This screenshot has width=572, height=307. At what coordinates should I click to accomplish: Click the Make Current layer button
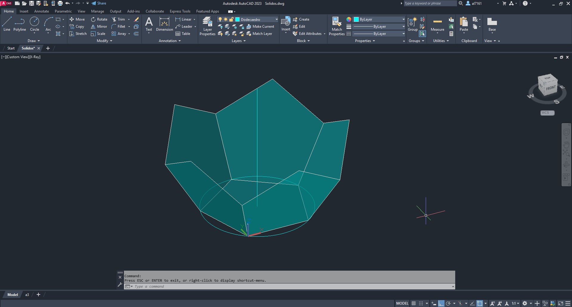pos(260,27)
